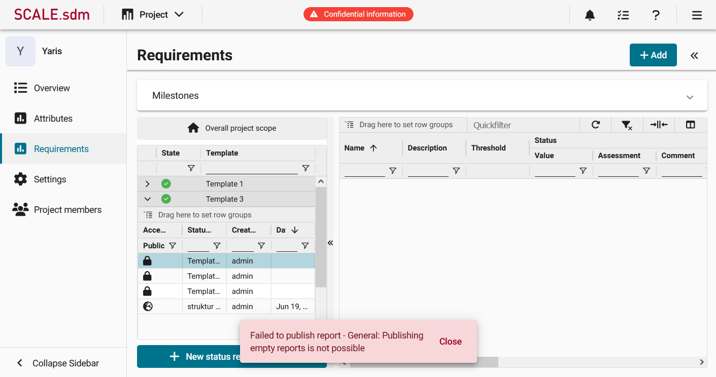Click the globe icon of struktur row
Image resolution: width=716 pixels, height=377 pixels.
click(148, 306)
